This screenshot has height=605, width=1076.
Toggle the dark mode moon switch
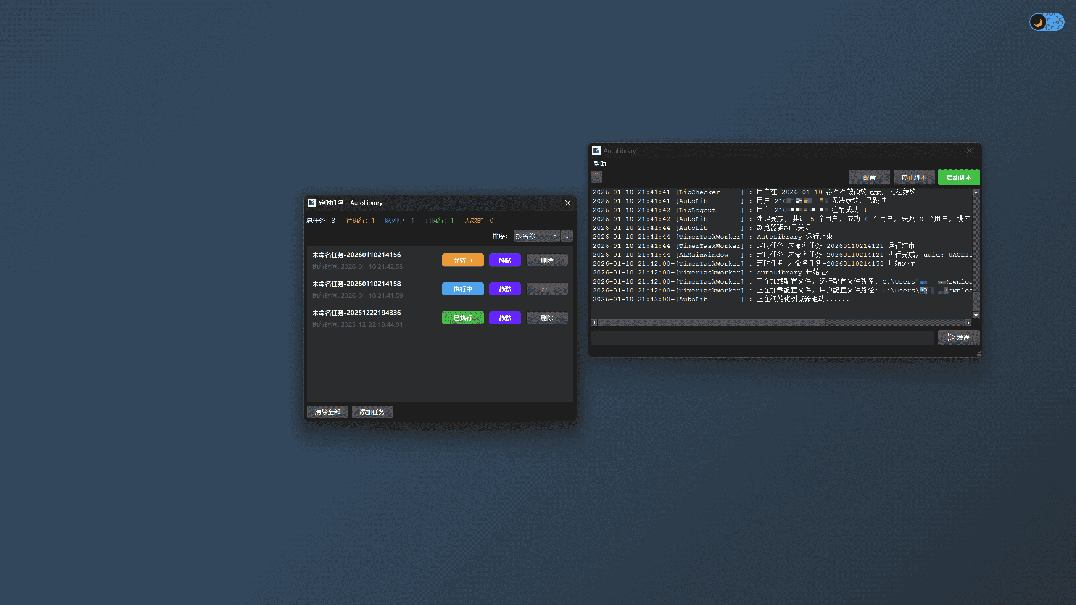pyautogui.click(x=1046, y=22)
